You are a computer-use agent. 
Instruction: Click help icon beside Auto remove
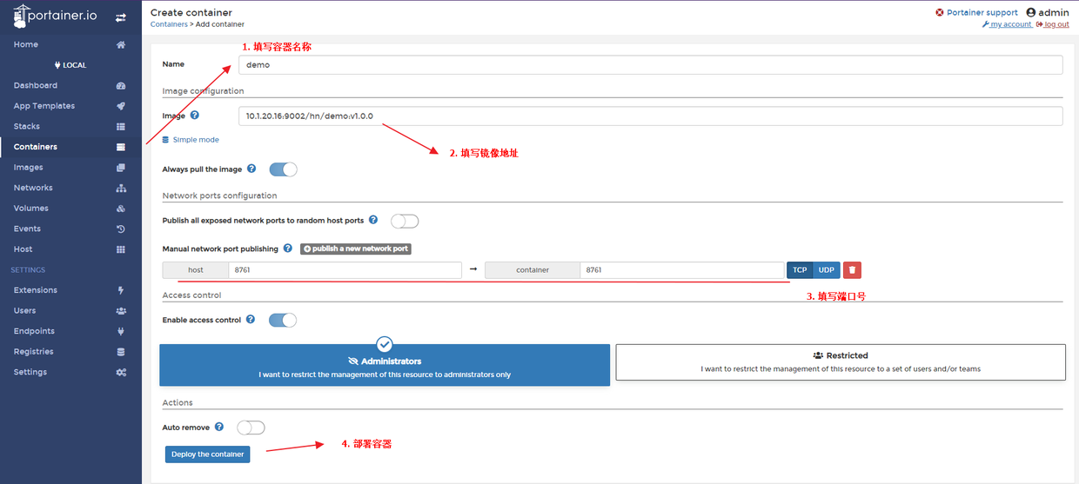click(x=219, y=427)
